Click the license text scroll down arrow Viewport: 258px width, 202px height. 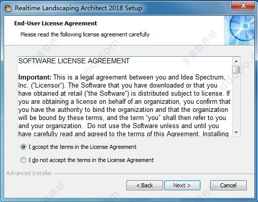pyautogui.click(x=236, y=133)
